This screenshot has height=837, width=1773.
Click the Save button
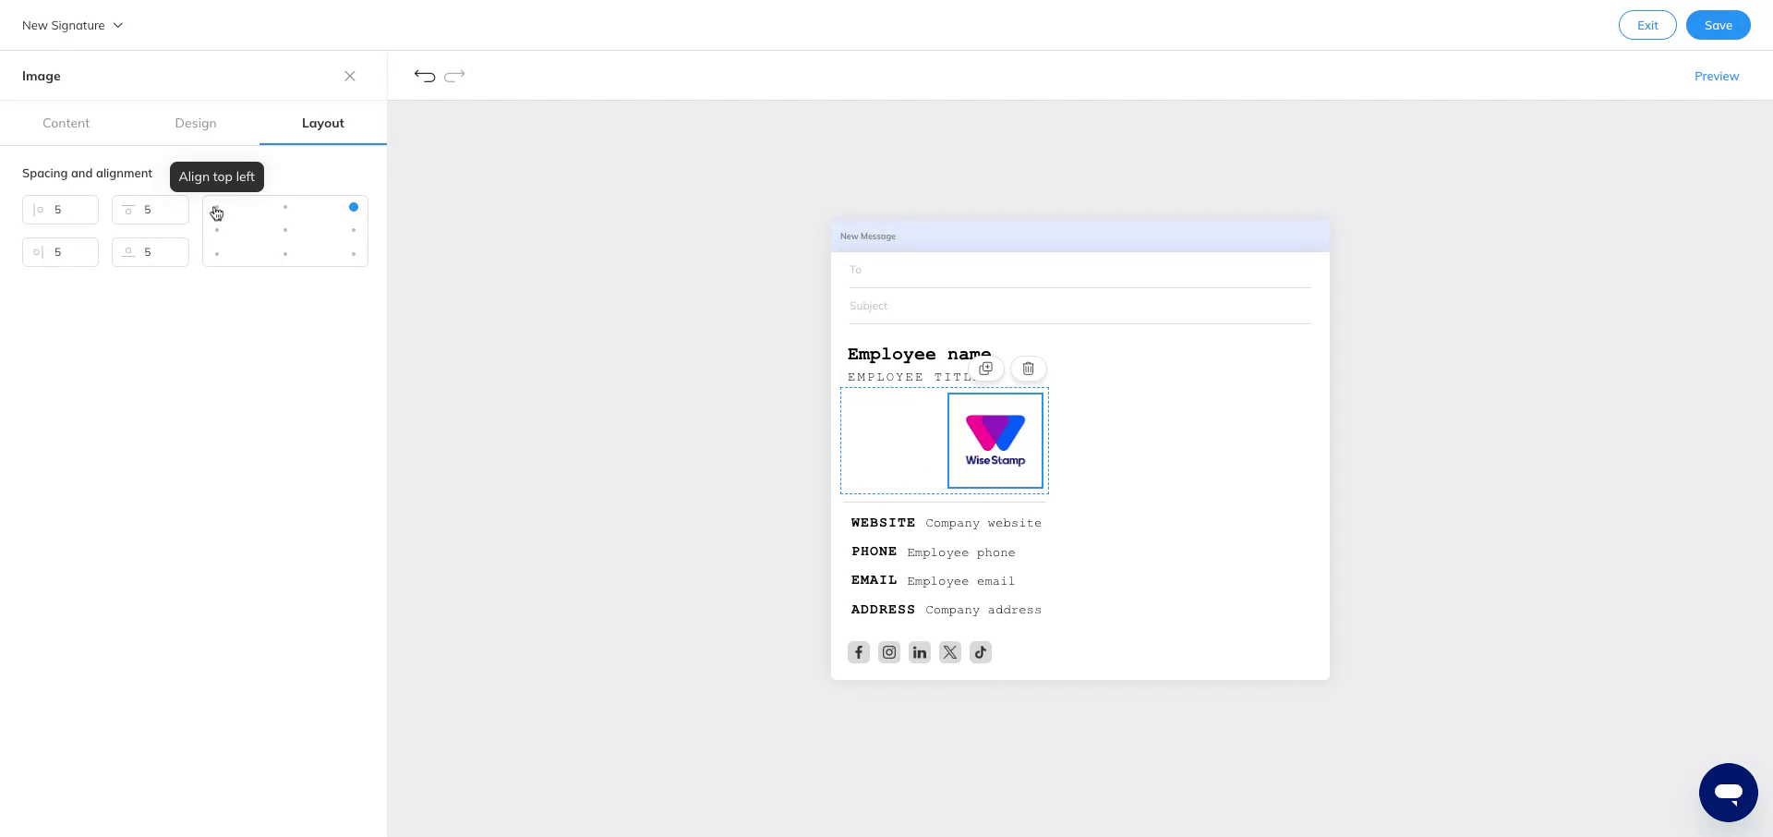coord(1719,25)
